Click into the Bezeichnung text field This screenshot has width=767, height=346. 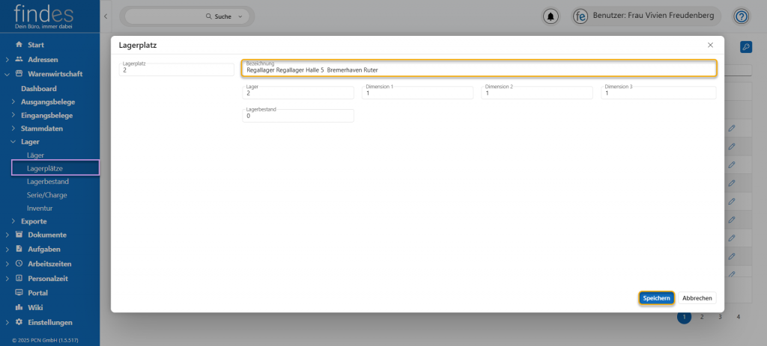pyautogui.click(x=479, y=69)
